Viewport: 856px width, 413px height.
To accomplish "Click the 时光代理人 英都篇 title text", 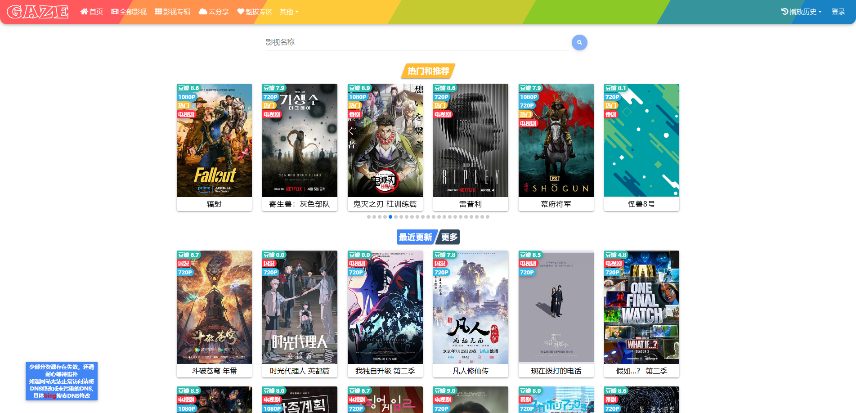I will 300,371.
